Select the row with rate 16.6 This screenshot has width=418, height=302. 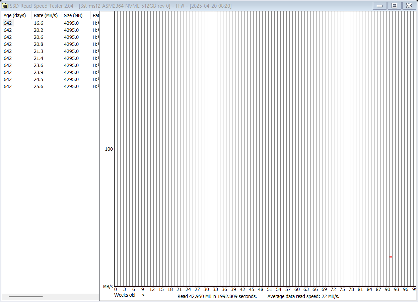coord(39,23)
